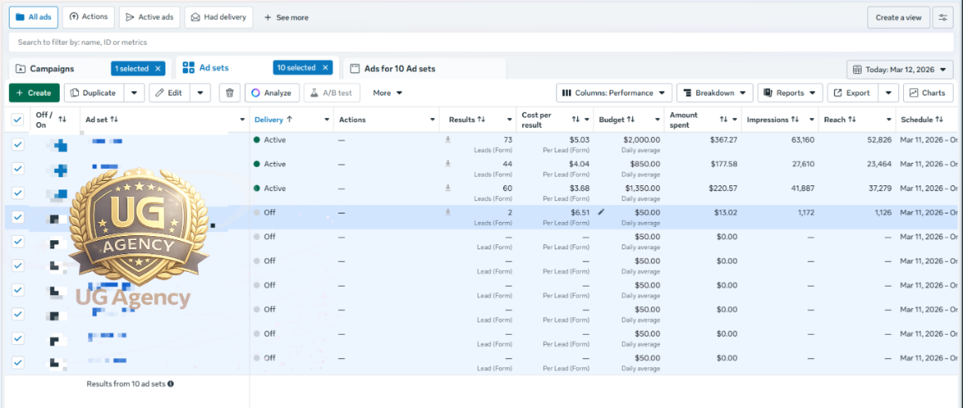The image size is (963, 408).
Task: Open the date range Today: Mar 12, 2026 picker
Action: pos(900,69)
